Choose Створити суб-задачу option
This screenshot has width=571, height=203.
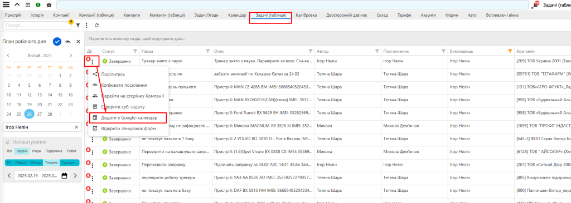click(x=123, y=107)
